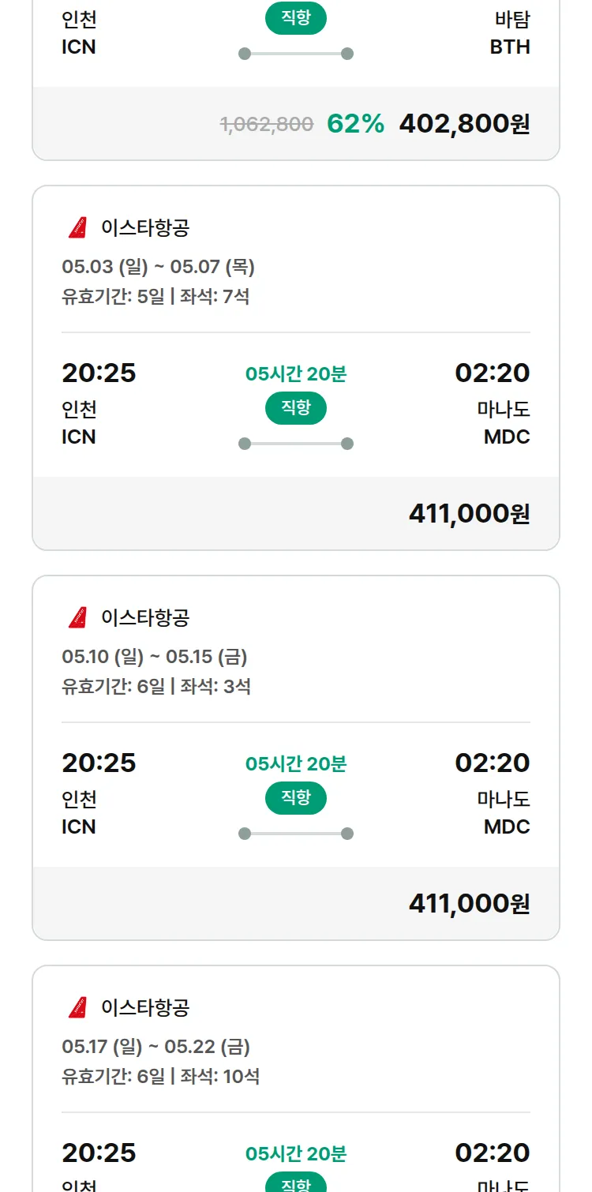Image resolution: width=592 pixels, height=1192 pixels.
Task: Click the 62% discount label
Action: pyautogui.click(x=355, y=124)
